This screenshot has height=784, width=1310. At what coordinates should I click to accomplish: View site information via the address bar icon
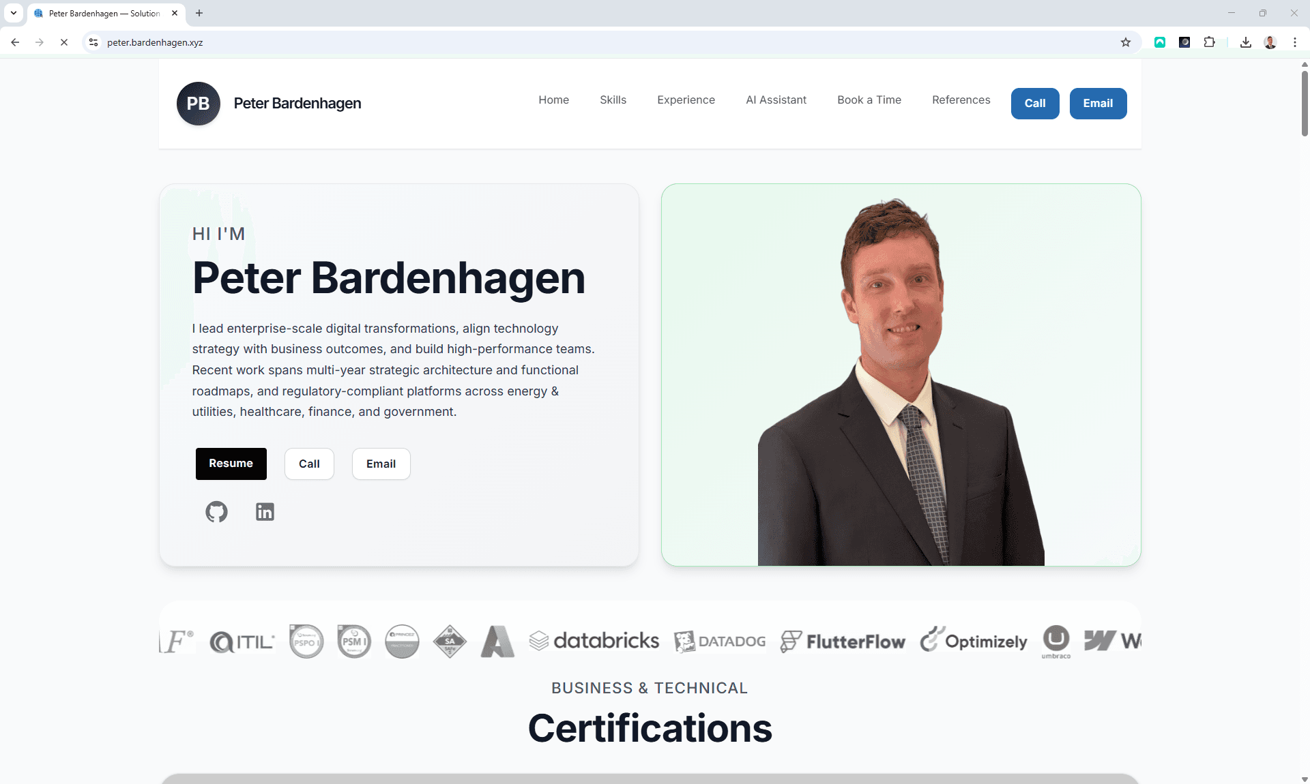point(93,42)
